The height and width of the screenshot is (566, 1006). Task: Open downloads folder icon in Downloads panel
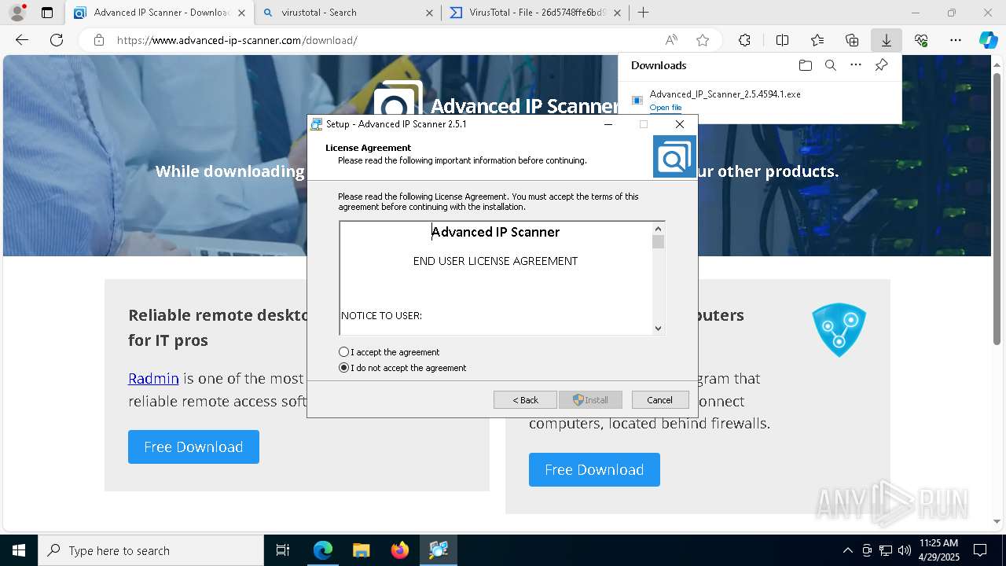tap(805, 65)
